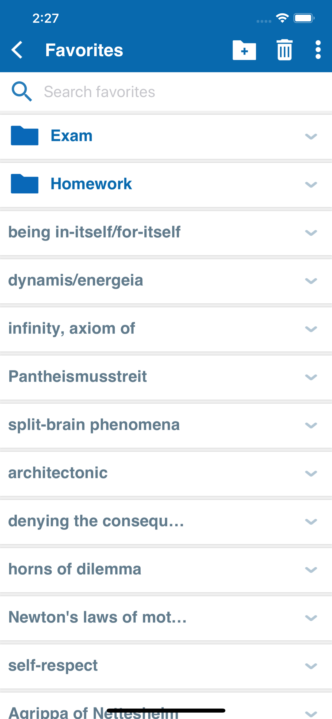
Task: Click the search magnifier icon
Action: point(22,91)
